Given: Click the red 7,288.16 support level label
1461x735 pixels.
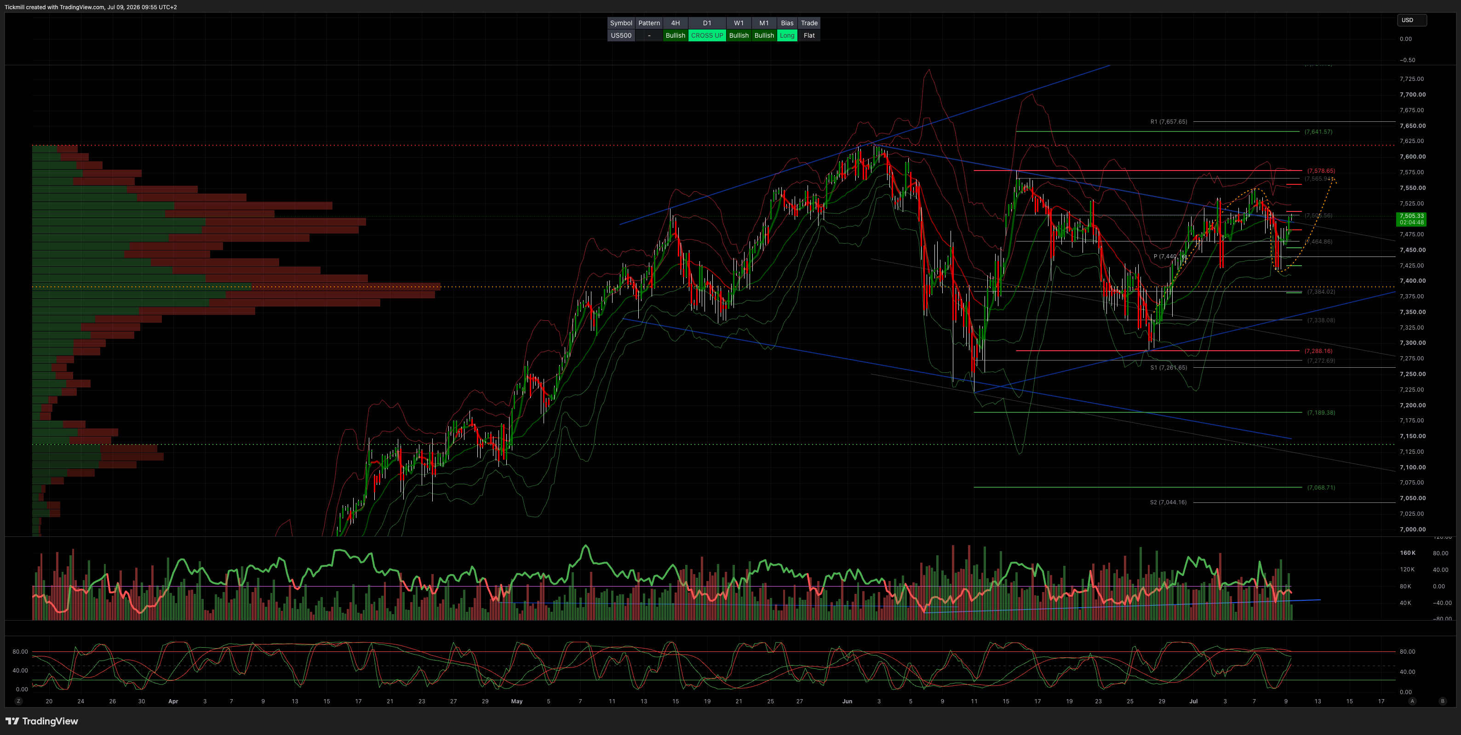Looking at the screenshot, I should [x=1318, y=351].
